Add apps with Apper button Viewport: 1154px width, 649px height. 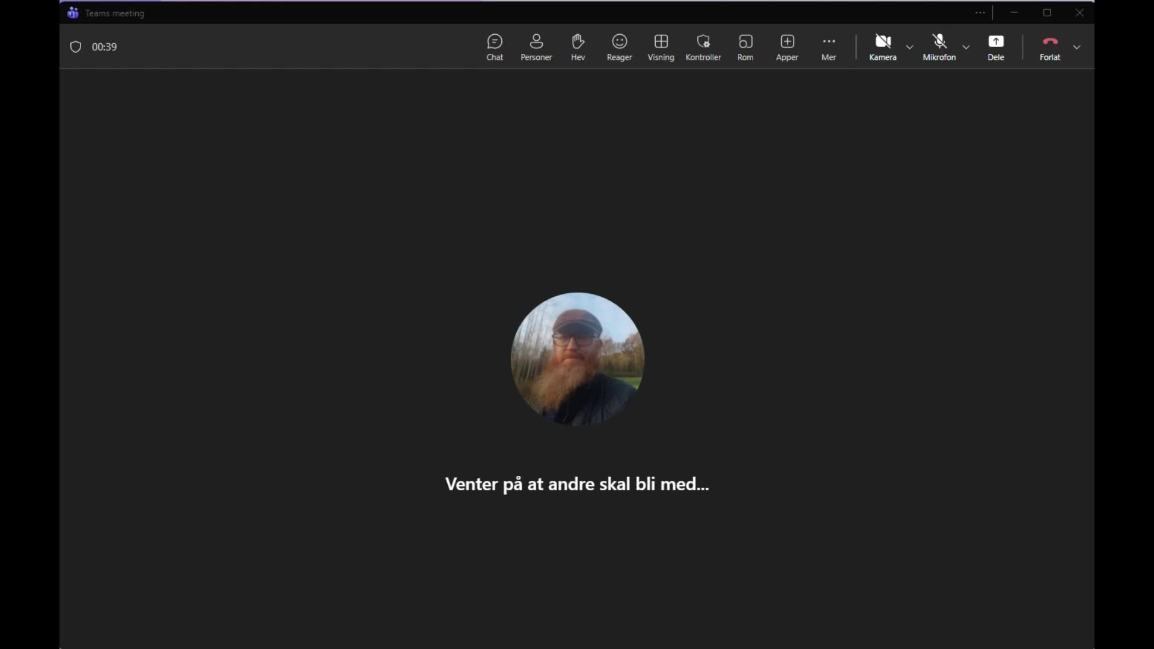787,47
